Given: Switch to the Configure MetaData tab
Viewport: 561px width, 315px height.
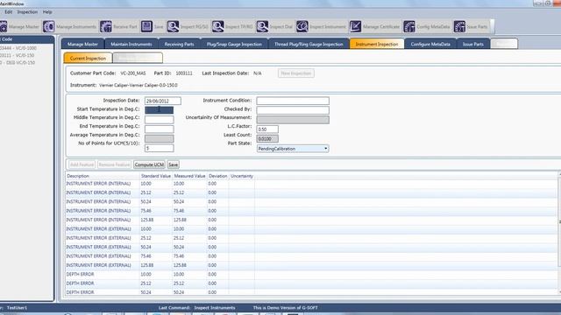Looking at the screenshot, I should 430,44.
